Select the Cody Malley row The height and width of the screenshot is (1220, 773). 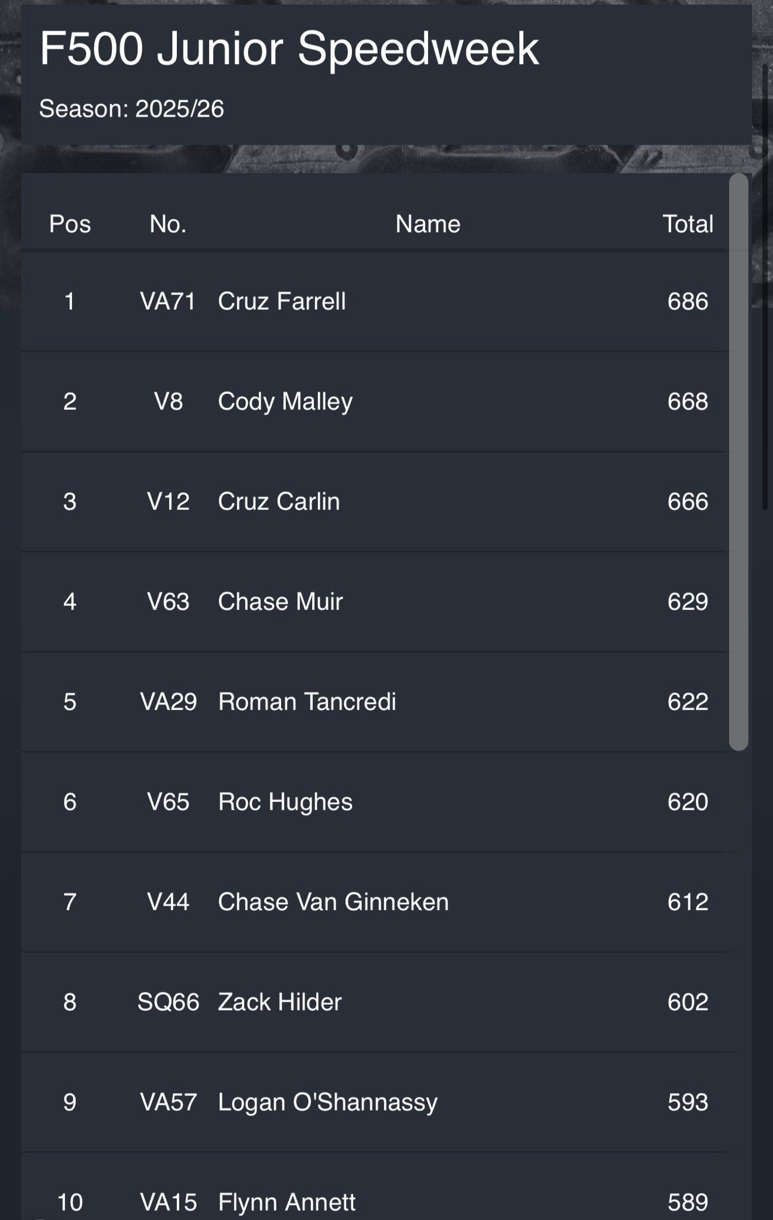(x=374, y=402)
